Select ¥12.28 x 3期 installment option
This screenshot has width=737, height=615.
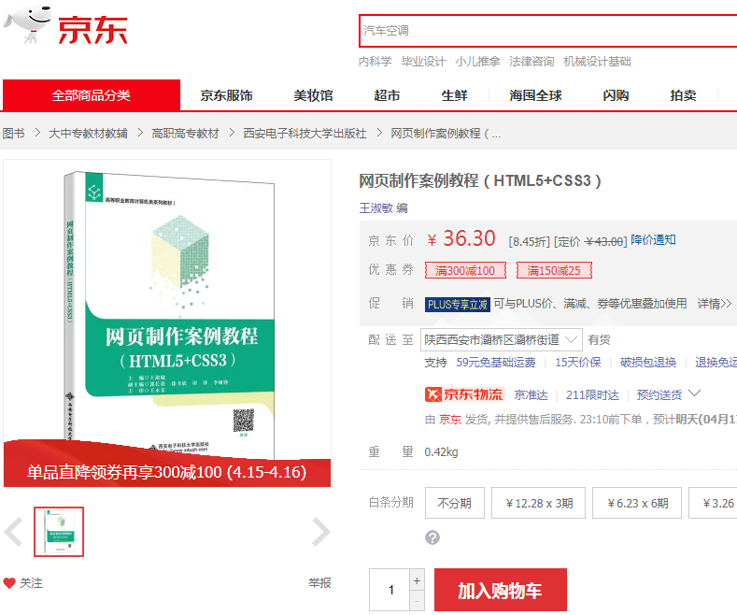pos(539,503)
